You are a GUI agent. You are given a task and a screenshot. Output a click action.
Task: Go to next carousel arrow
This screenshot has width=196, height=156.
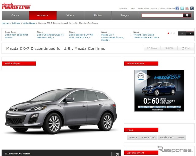pyautogui.click(x=190, y=33)
